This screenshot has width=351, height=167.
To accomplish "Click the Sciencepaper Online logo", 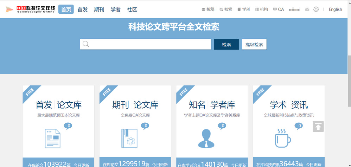I will click(x=30, y=9).
